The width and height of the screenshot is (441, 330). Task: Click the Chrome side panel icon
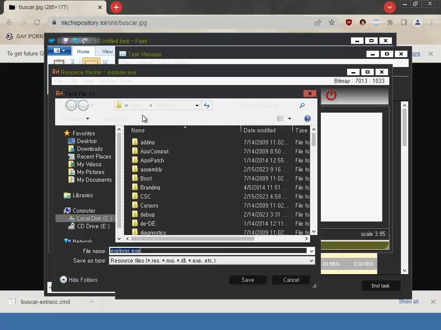pos(404,22)
